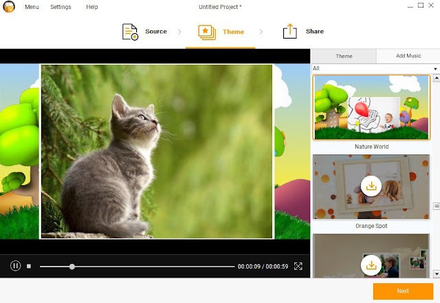Image resolution: width=440 pixels, height=303 pixels.
Task: Switch to the Theme panel tab
Action: 344,56
